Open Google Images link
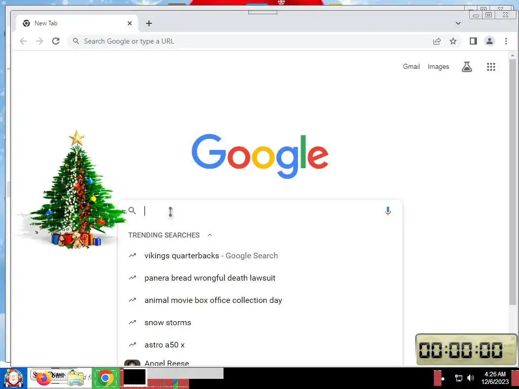This screenshot has width=519, height=389. [x=438, y=66]
